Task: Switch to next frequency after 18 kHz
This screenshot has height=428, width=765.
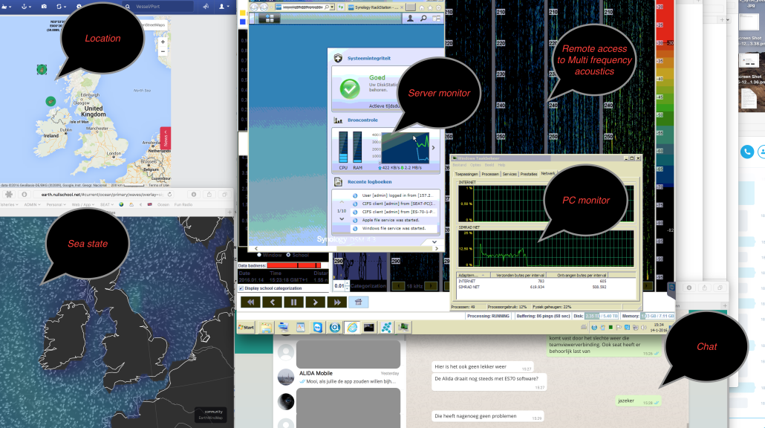Action: [x=431, y=286]
